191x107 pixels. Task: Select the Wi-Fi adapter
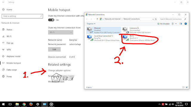(139, 38)
